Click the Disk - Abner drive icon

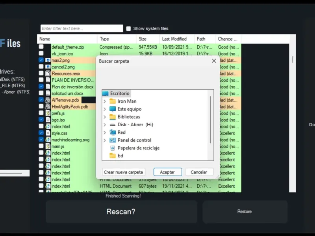click(x=113, y=125)
